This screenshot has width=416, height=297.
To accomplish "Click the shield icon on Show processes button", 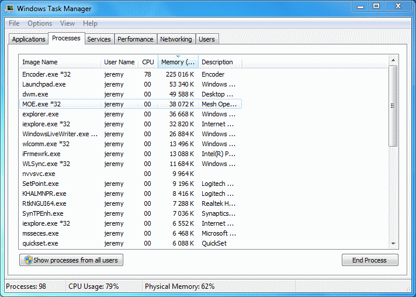I will coord(28,260).
